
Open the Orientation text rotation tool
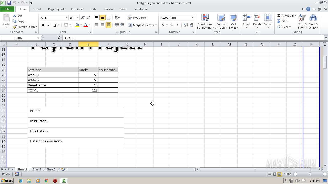117,18
